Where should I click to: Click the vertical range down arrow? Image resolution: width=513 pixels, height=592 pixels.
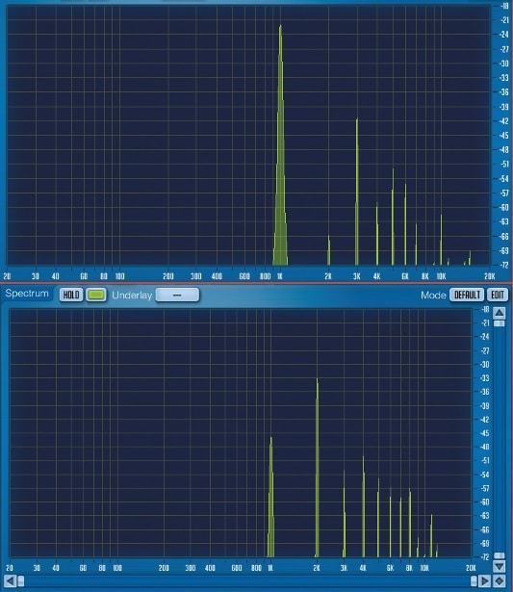499,566
